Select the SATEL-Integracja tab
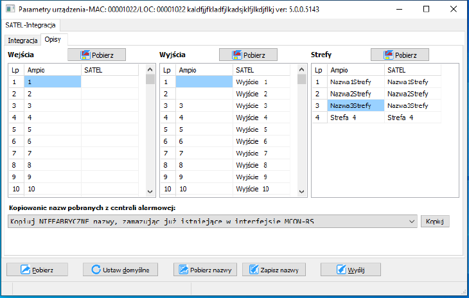 pyautogui.click(x=30, y=25)
